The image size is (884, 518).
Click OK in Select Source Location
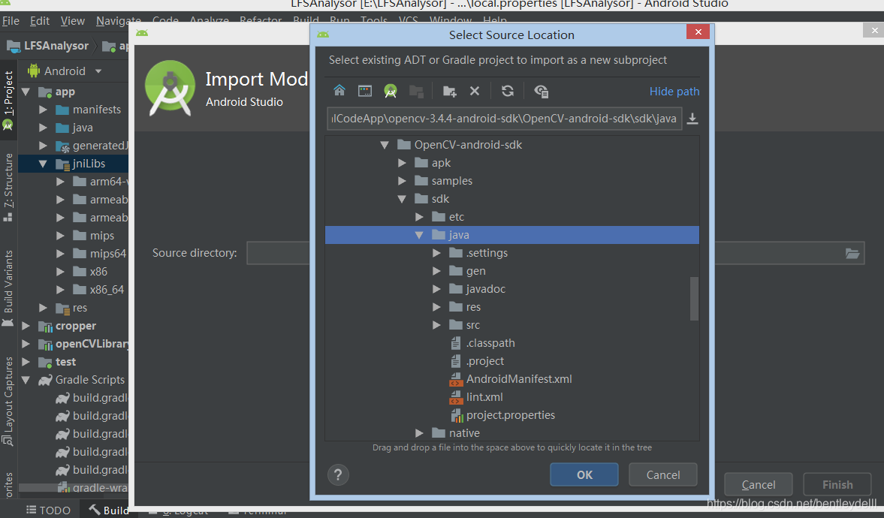tap(584, 474)
